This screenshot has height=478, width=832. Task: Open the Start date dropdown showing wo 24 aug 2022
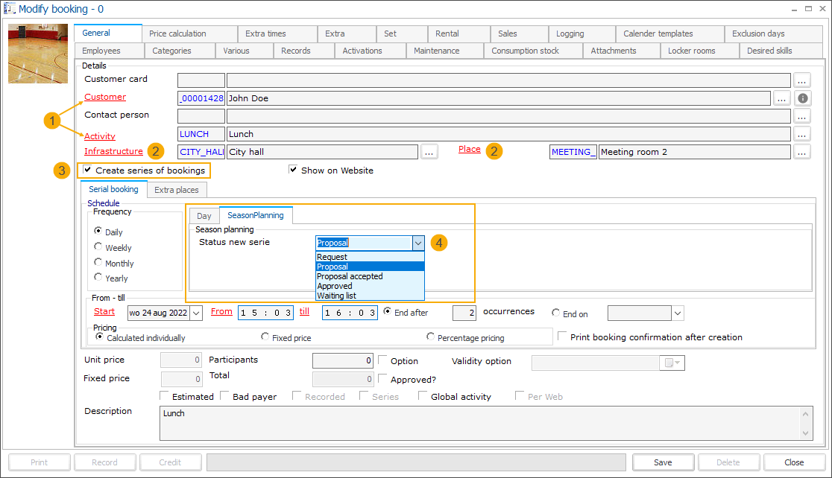pyautogui.click(x=195, y=313)
